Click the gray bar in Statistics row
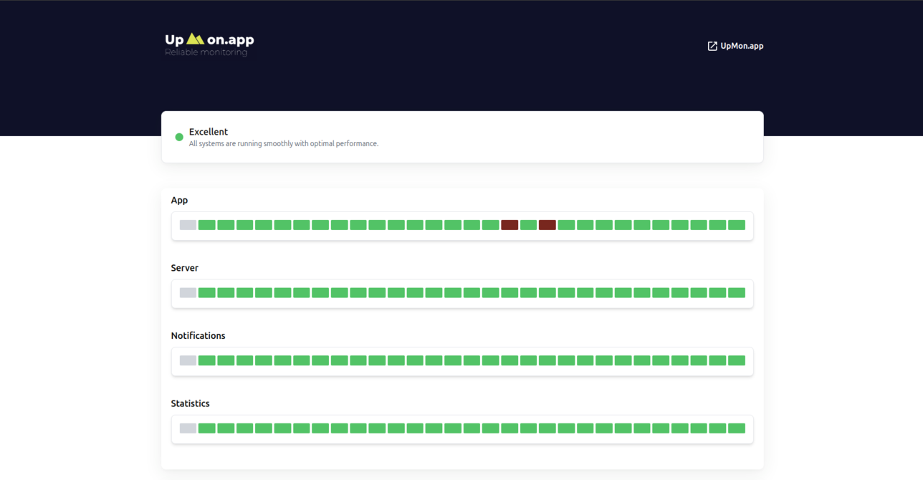 pyautogui.click(x=188, y=428)
